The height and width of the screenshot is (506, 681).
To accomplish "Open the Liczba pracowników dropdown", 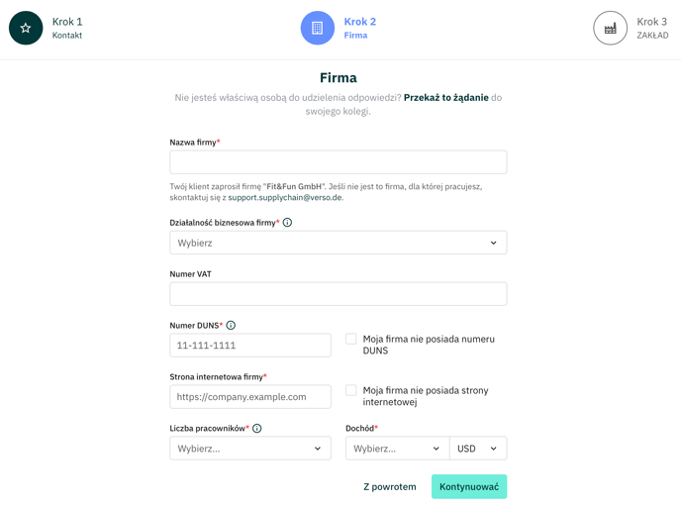I will (x=250, y=449).
